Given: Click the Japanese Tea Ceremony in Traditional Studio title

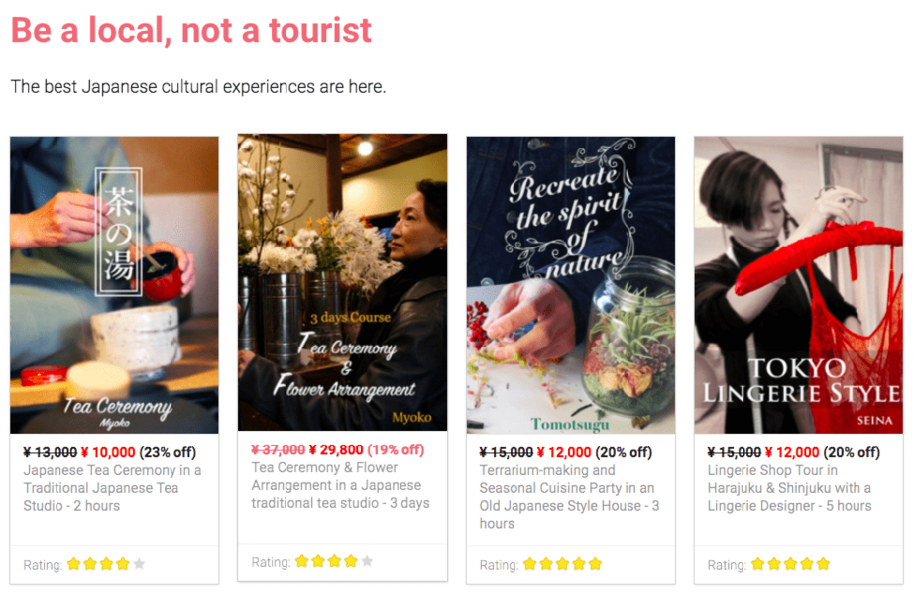Looking at the screenshot, I should [x=112, y=488].
